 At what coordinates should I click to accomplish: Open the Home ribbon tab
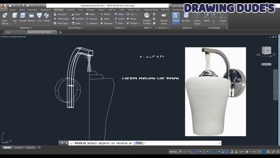(13, 10)
